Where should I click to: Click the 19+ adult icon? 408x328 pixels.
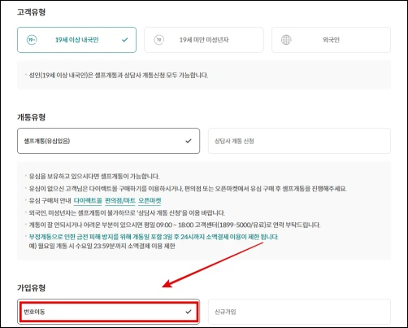point(32,40)
